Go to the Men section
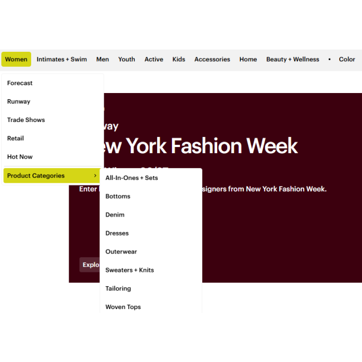The width and height of the screenshot is (362, 362). (102, 60)
